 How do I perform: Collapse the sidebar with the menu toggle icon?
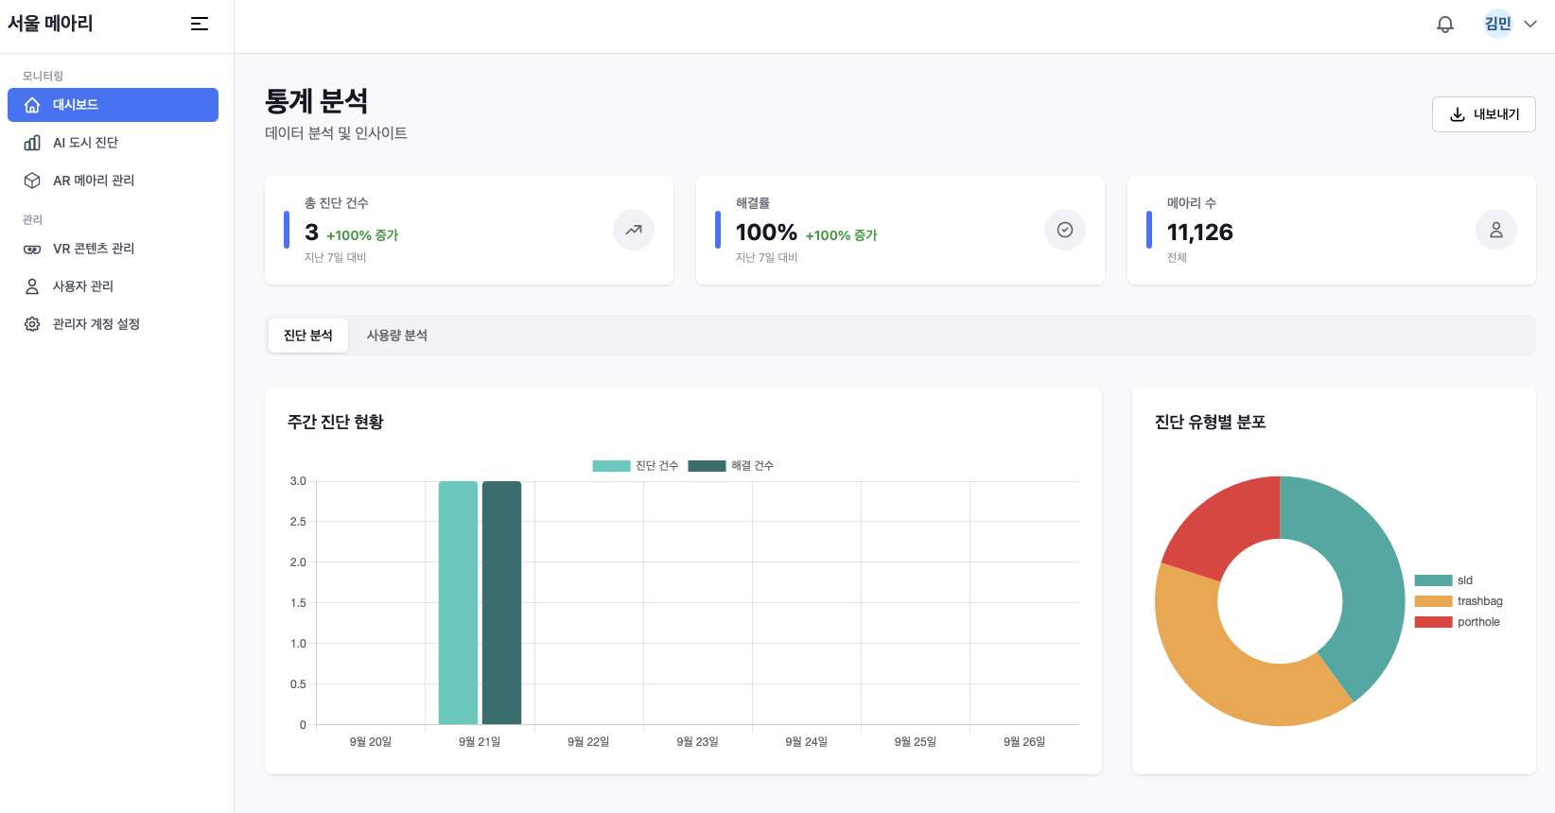click(x=200, y=24)
